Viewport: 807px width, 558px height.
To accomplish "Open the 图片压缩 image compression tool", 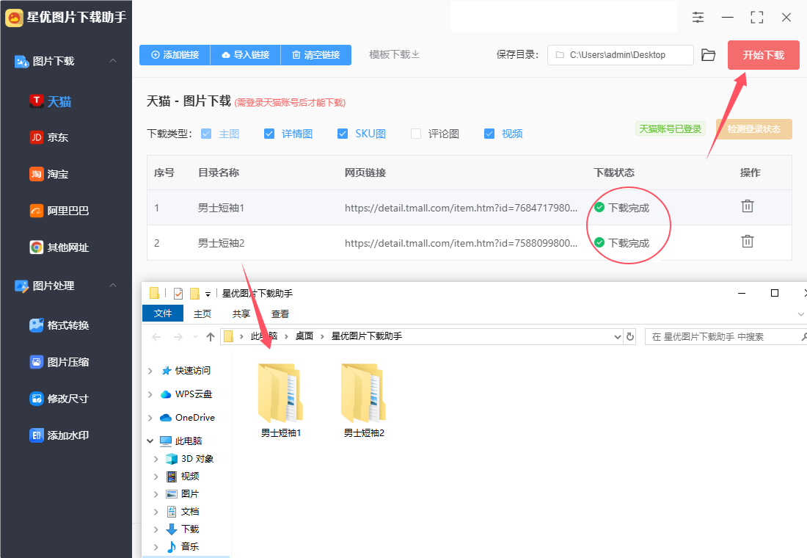I will [59, 362].
